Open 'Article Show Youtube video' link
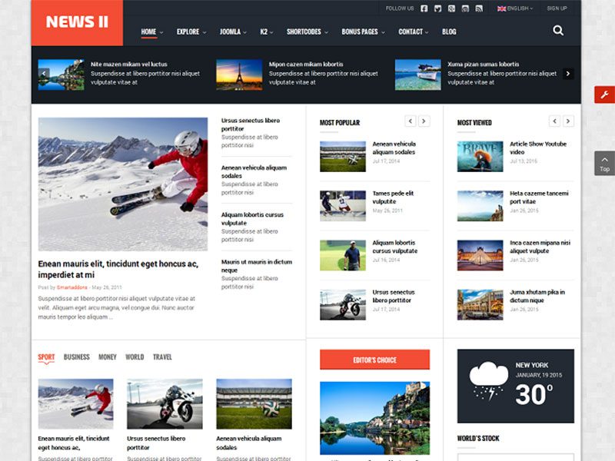Screen dimensions: 615x461 click(537, 148)
